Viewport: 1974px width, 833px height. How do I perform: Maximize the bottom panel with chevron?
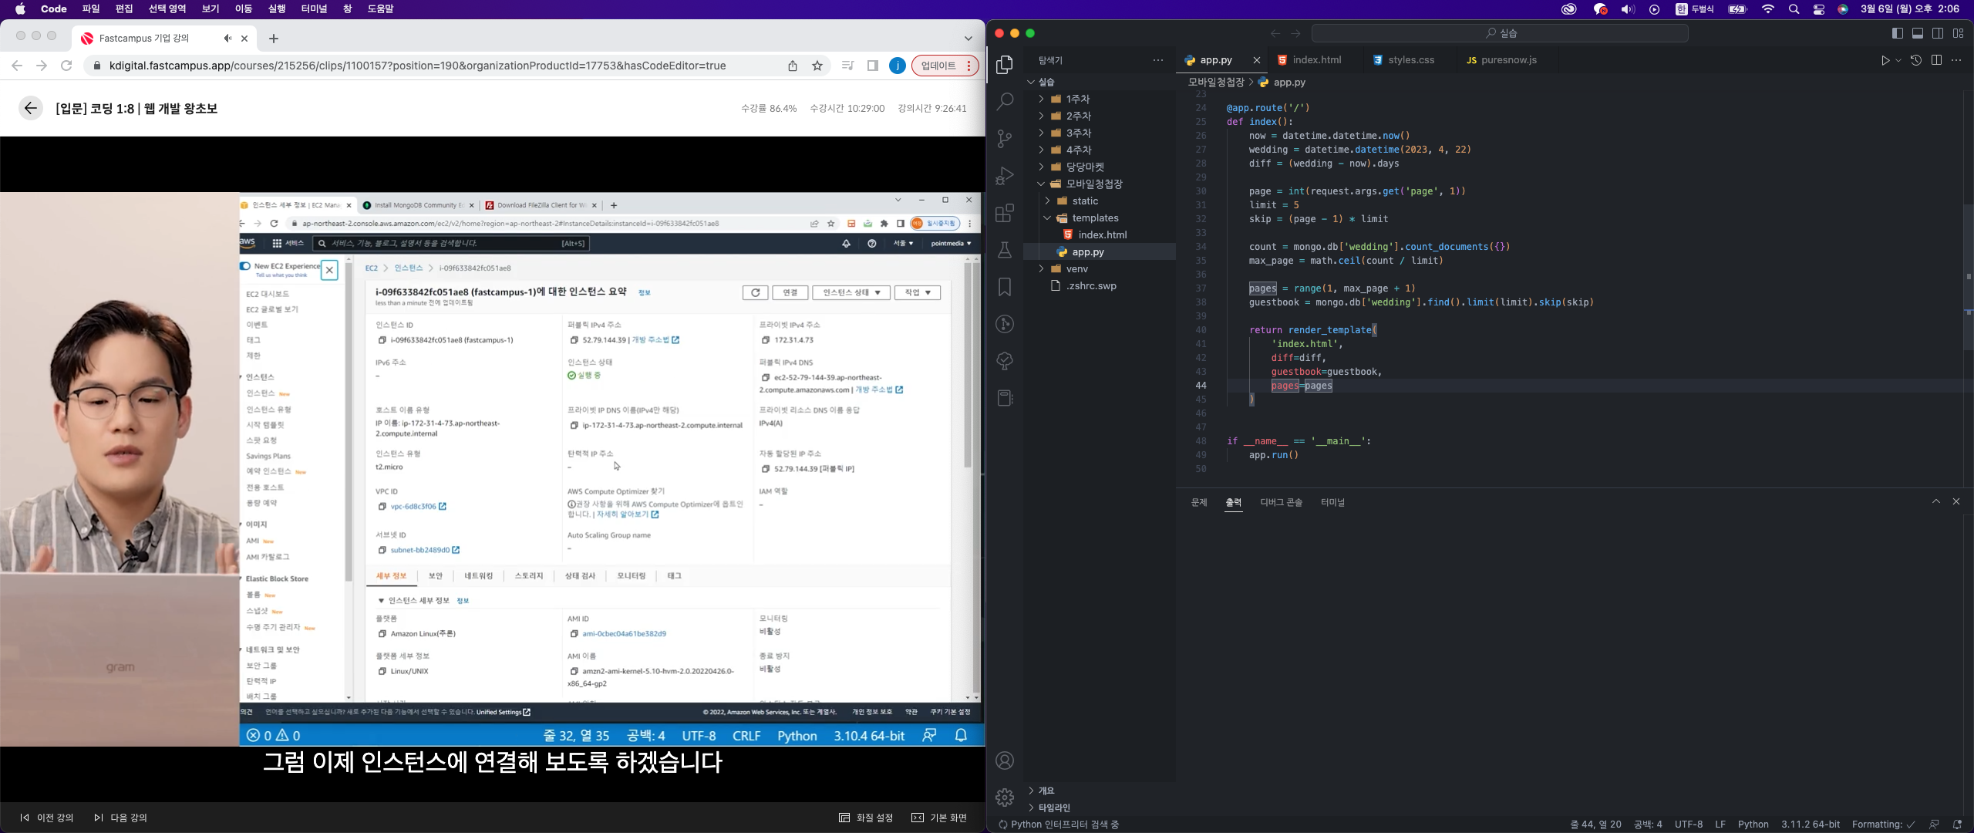point(1935,501)
